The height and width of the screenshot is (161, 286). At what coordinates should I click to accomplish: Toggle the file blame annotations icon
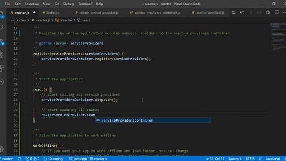[268, 13]
